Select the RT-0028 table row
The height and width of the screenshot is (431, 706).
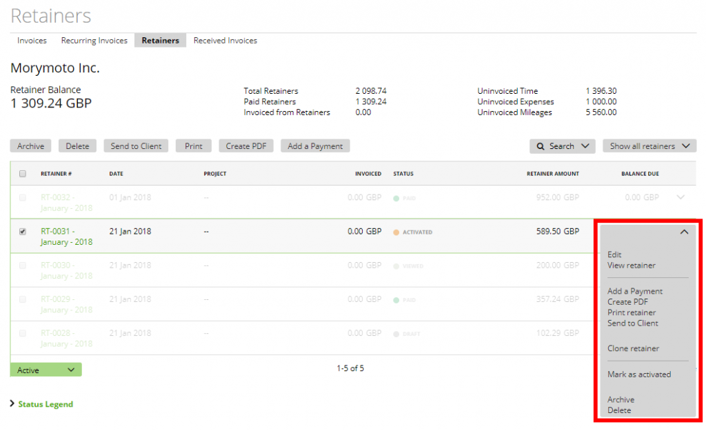point(276,333)
